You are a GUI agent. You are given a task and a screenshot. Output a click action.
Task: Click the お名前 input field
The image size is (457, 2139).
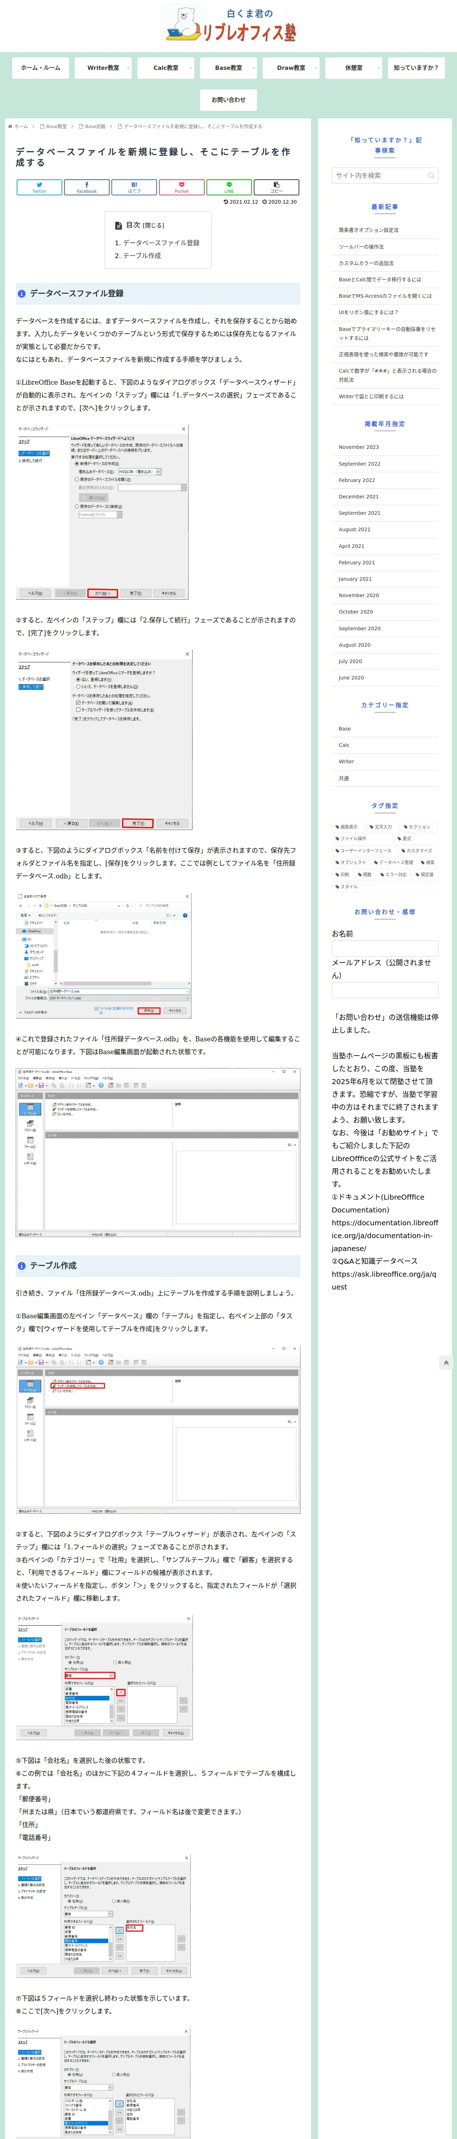[x=385, y=949]
